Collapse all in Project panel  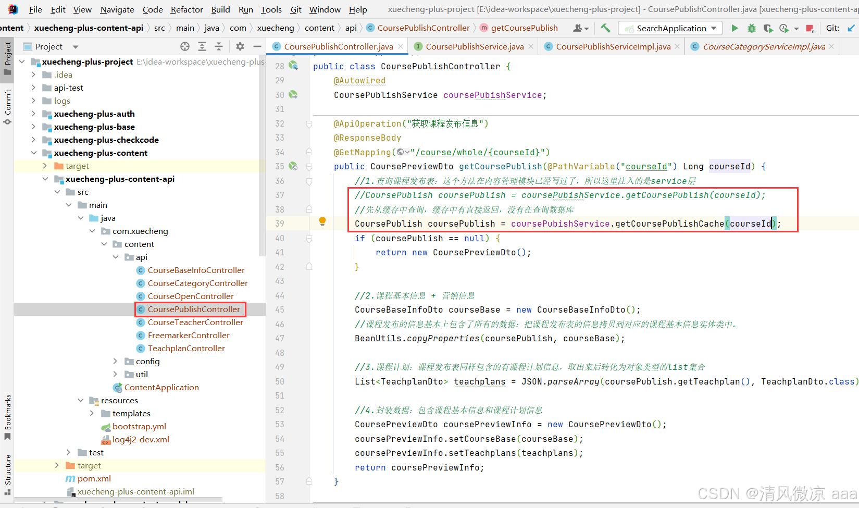point(219,46)
